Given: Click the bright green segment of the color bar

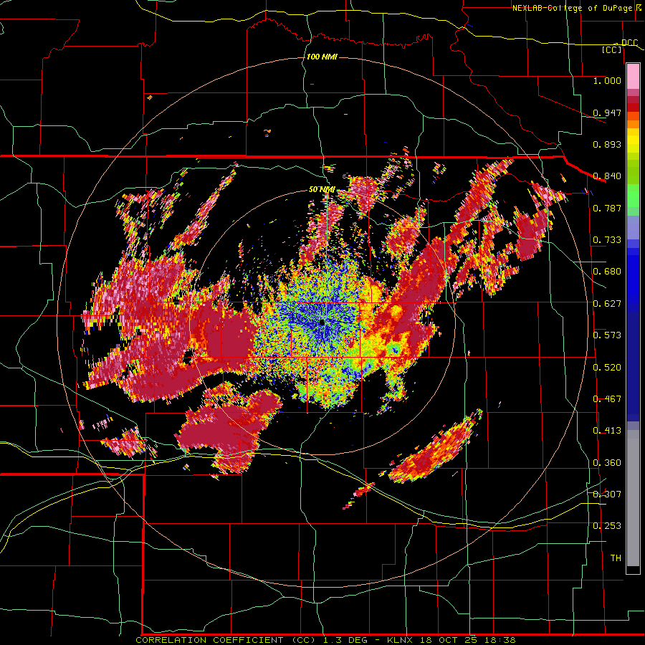Looking at the screenshot, I should coord(633,196).
